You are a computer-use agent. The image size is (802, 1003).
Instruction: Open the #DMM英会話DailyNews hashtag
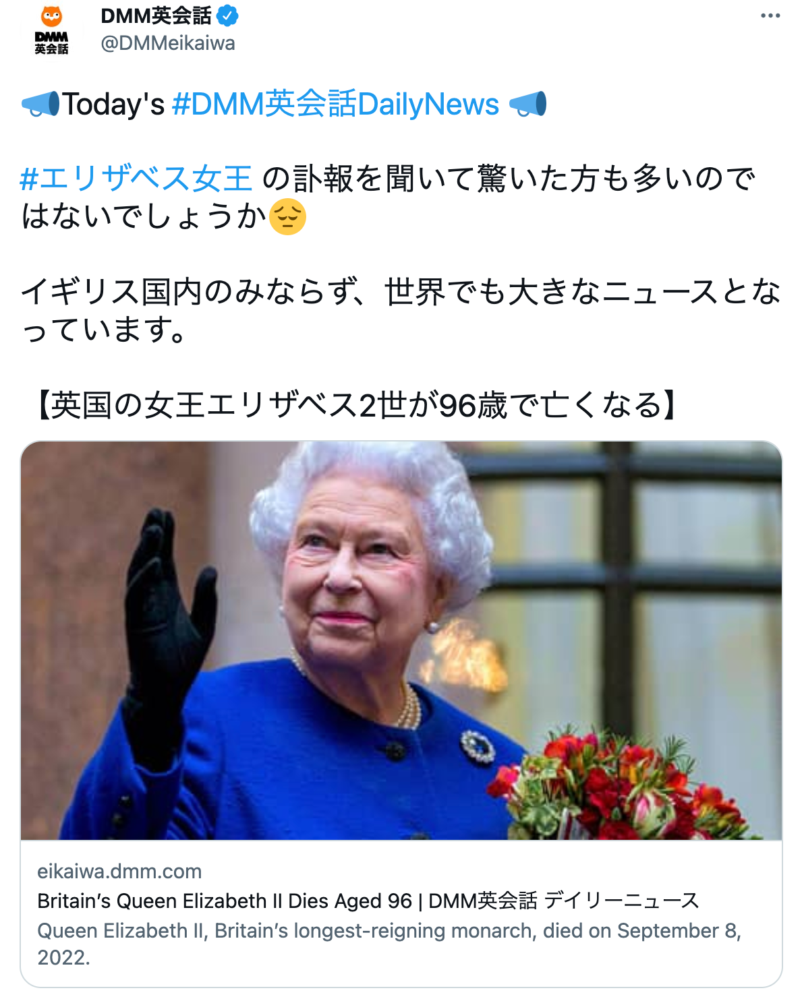tap(335, 104)
